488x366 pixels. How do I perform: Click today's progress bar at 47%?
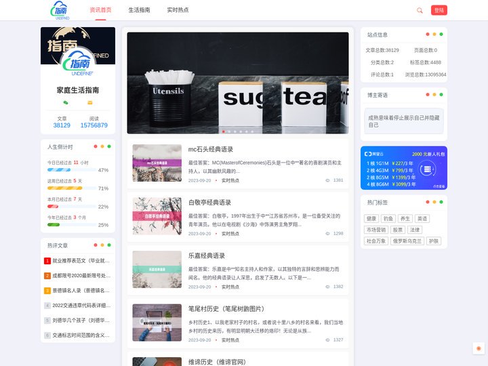coord(72,170)
